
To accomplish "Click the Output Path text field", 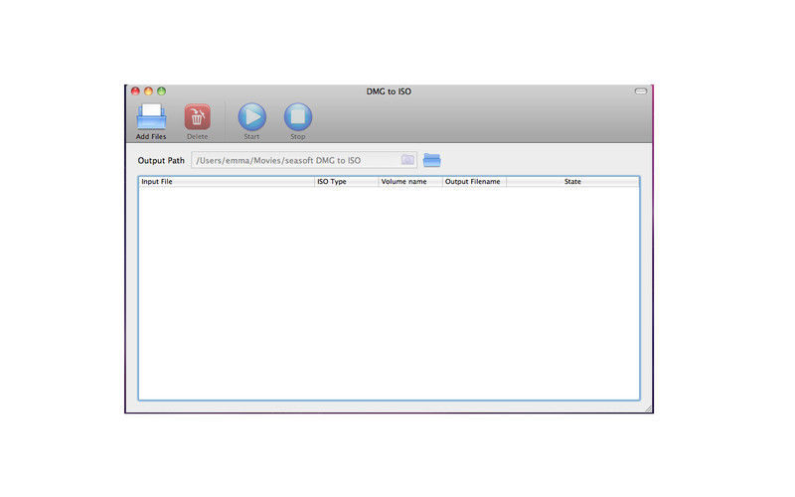I will [304, 160].
